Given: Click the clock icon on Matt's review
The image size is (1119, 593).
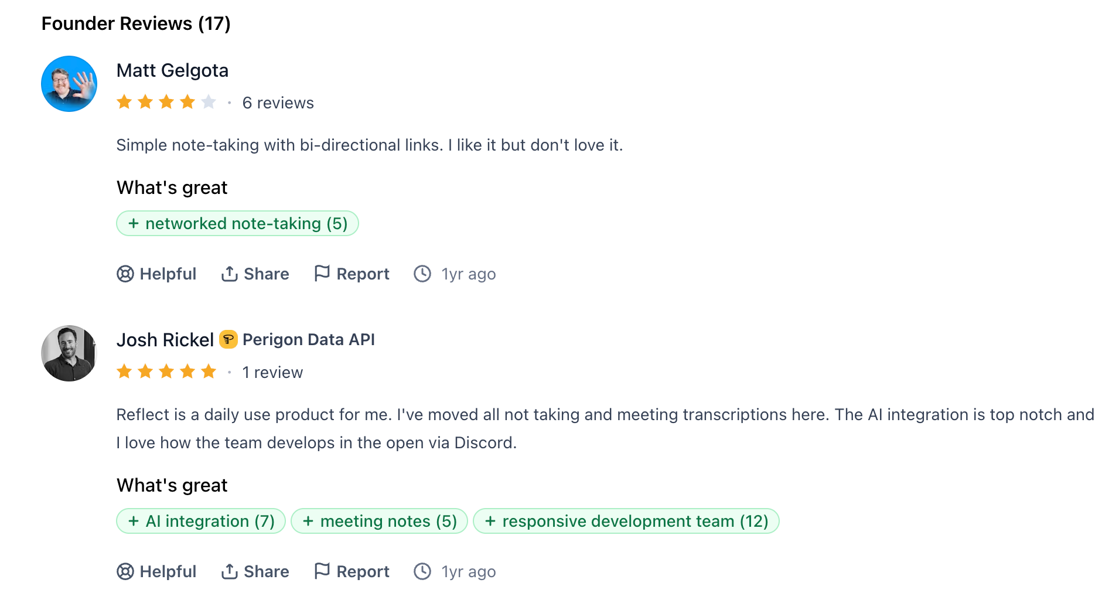Looking at the screenshot, I should click(422, 274).
